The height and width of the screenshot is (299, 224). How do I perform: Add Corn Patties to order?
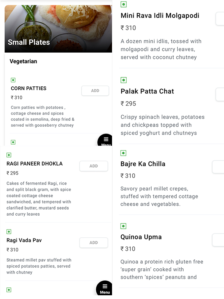(95, 91)
